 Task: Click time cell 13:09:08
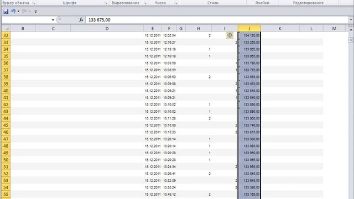click(169, 84)
